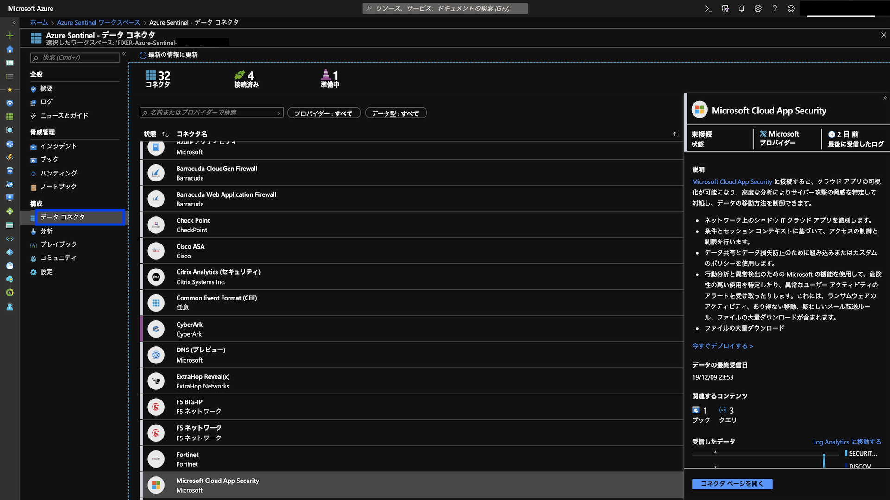Click the create resource plus icon
The image size is (890, 500).
10,36
